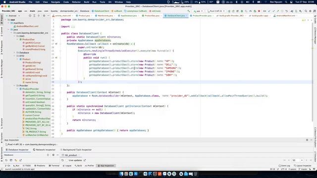Screen dimensions: 317x178
Task: Collapse the Provider package in tree
Action: coord(14,86)
